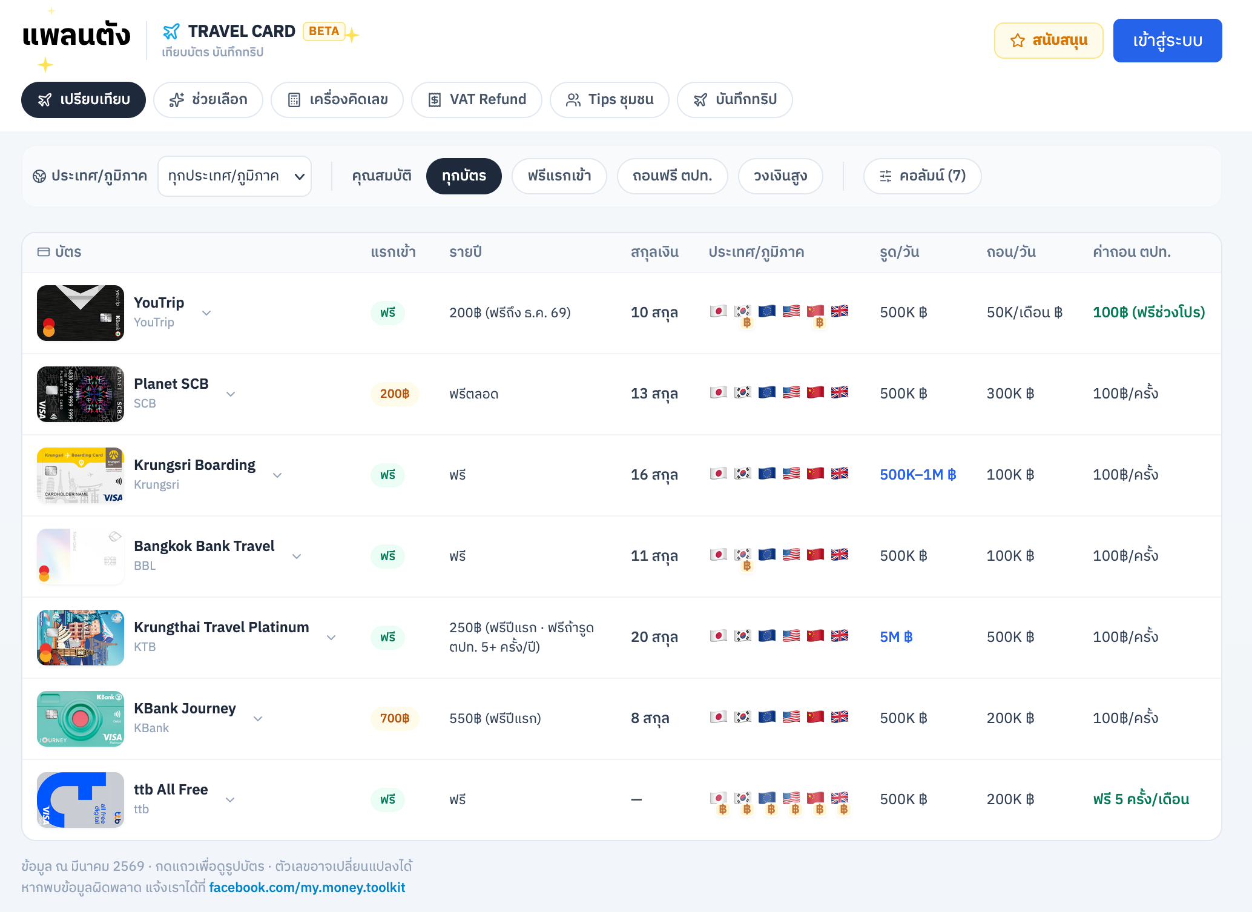Image resolution: width=1252 pixels, height=912 pixels.
Task: Click the Japan flag in the ttb All Free row
Action: point(719,798)
